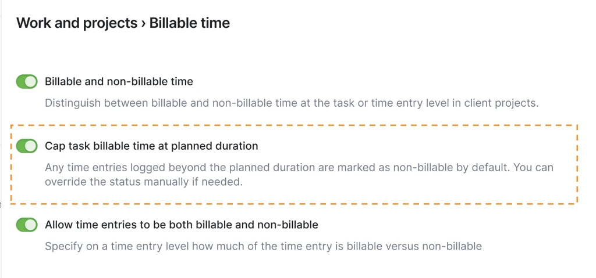This screenshot has width=596, height=278.
Task: Click the 'Billable and non-billable time' label
Action: [119, 82]
